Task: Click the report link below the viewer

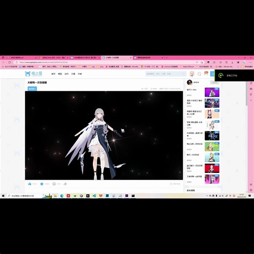Action: [x=175, y=184]
